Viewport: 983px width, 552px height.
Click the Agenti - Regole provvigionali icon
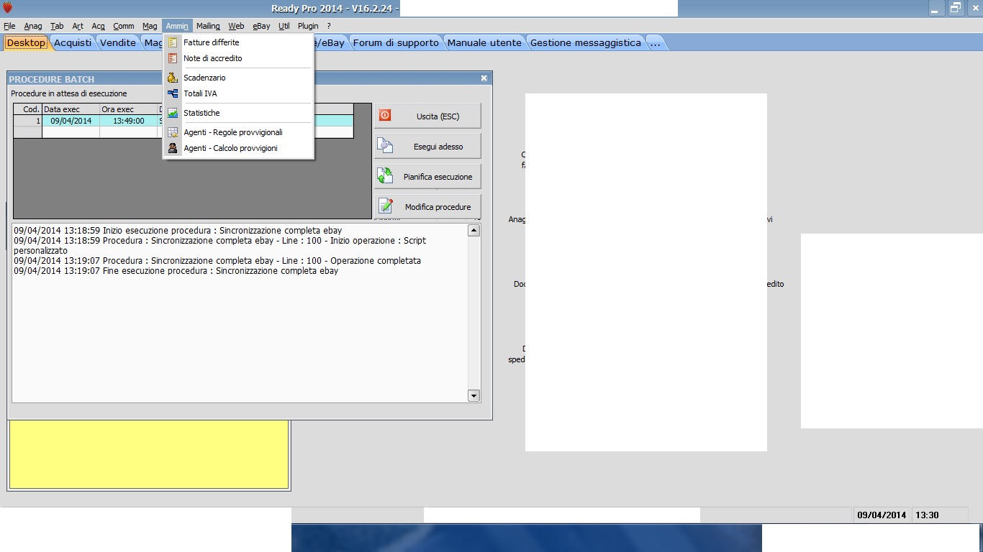(172, 132)
